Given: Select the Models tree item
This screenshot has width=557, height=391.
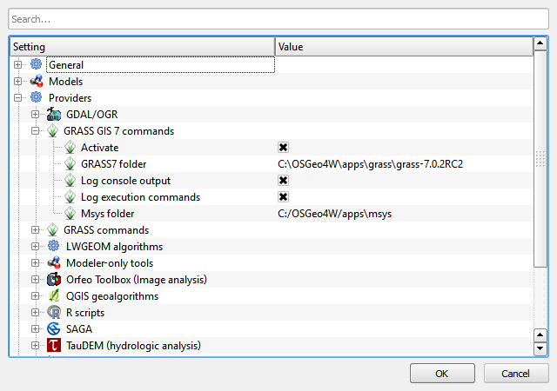Looking at the screenshot, I should [x=65, y=82].
